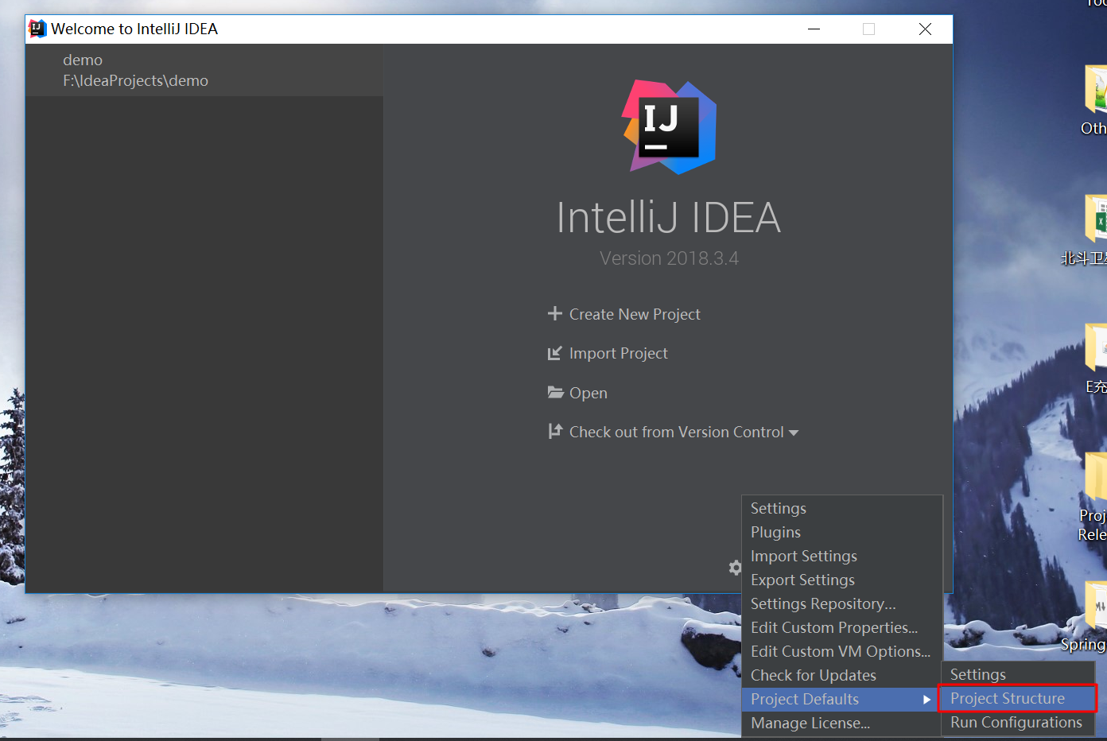The height and width of the screenshot is (741, 1107).
Task: Click the Version Control checkout icon
Action: pyautogui.click(x=555, y=431)
